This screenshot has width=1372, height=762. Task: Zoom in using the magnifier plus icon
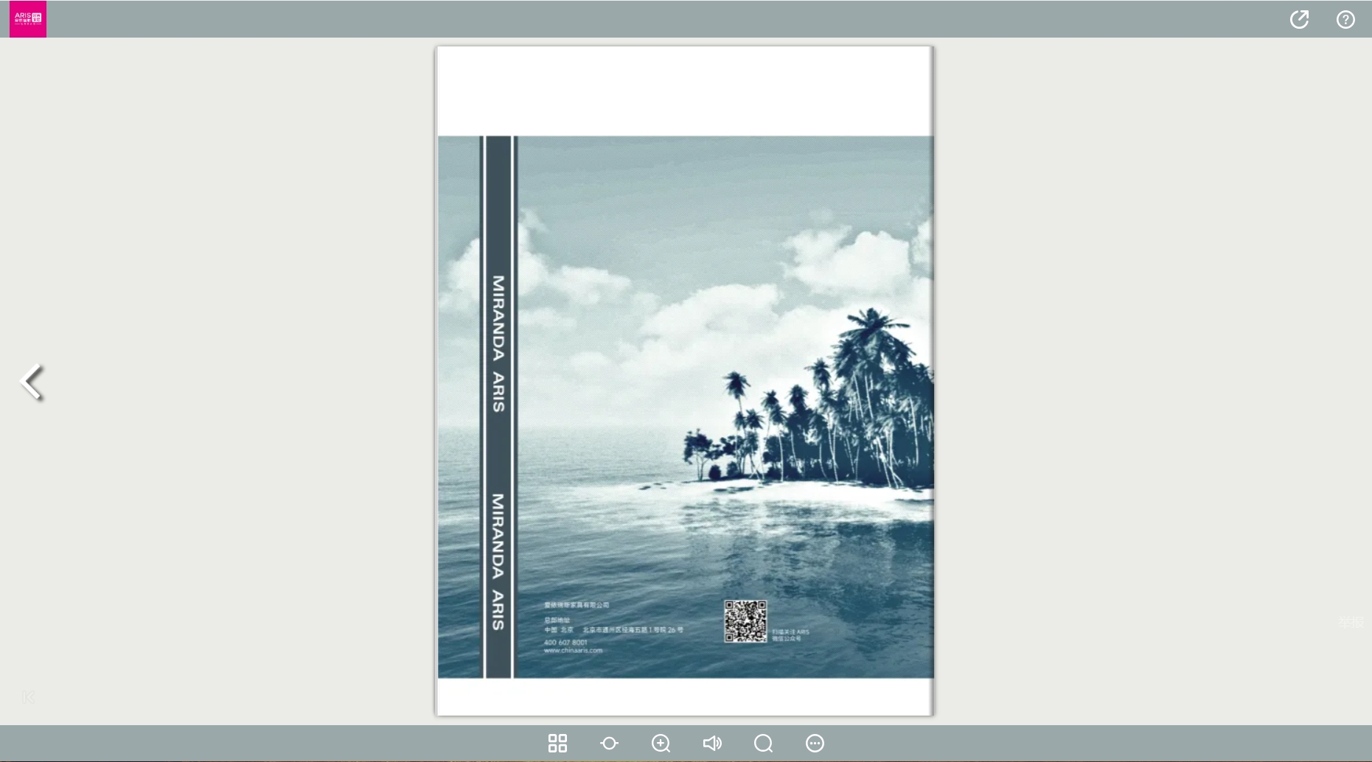tap(661, 743)
